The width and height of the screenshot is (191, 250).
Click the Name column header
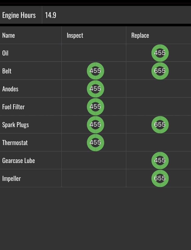9,35
